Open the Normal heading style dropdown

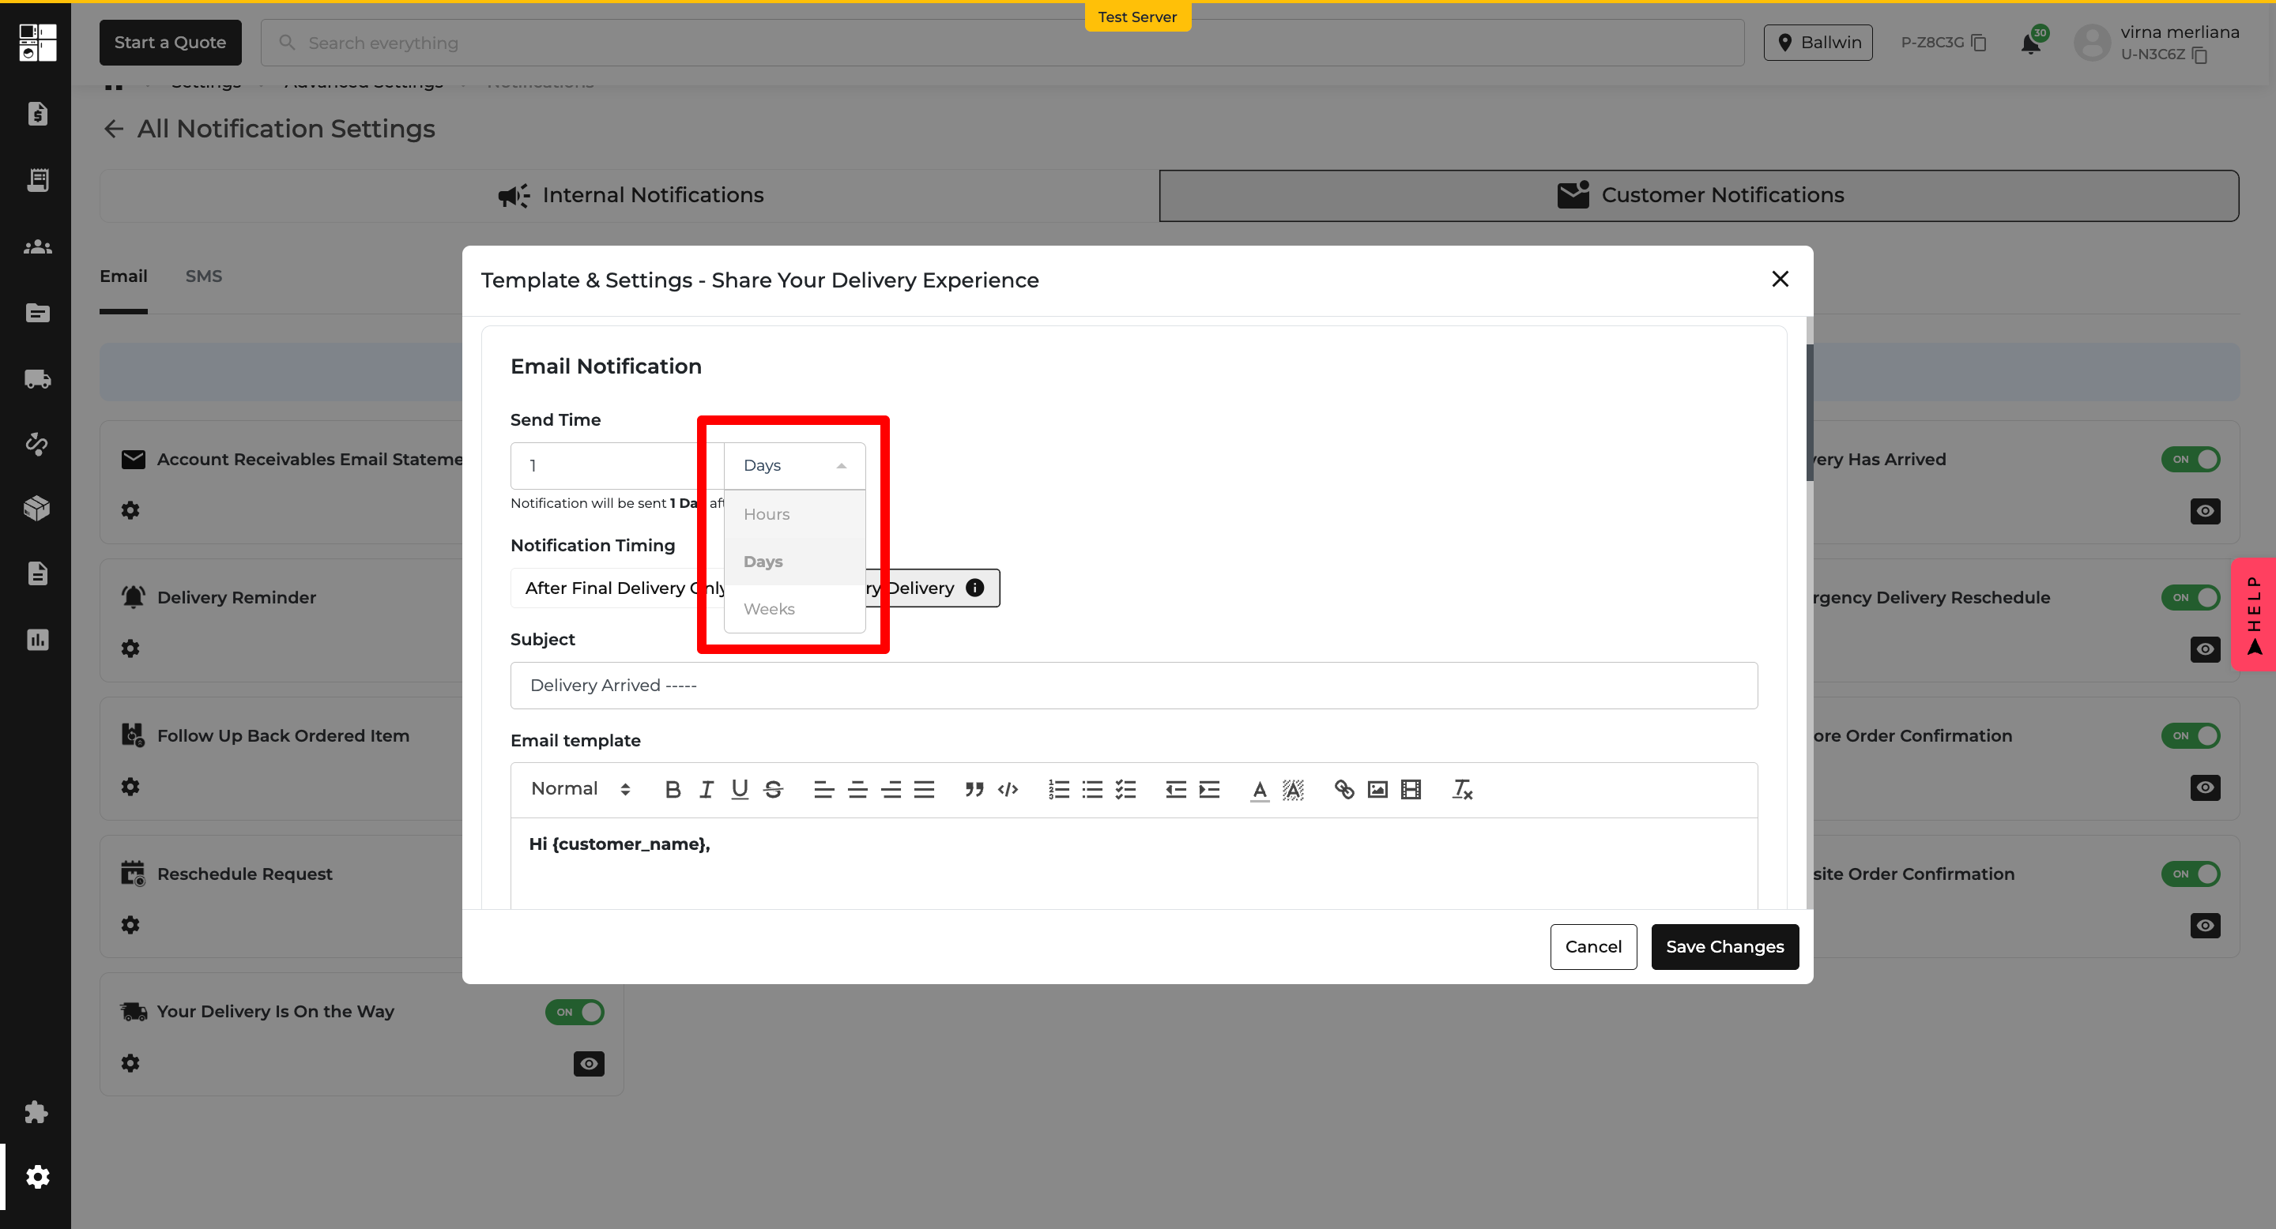click(579, 789)
